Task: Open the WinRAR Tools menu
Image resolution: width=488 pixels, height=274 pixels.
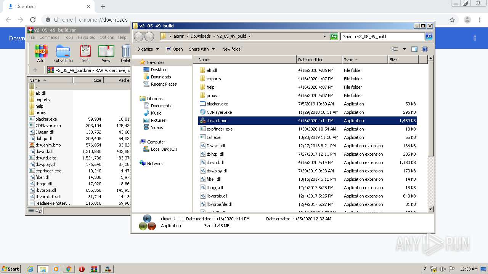Action: [x=69, y=37]
